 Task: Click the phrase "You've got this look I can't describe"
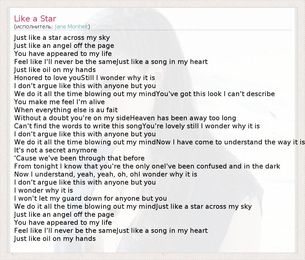[215, 94]
